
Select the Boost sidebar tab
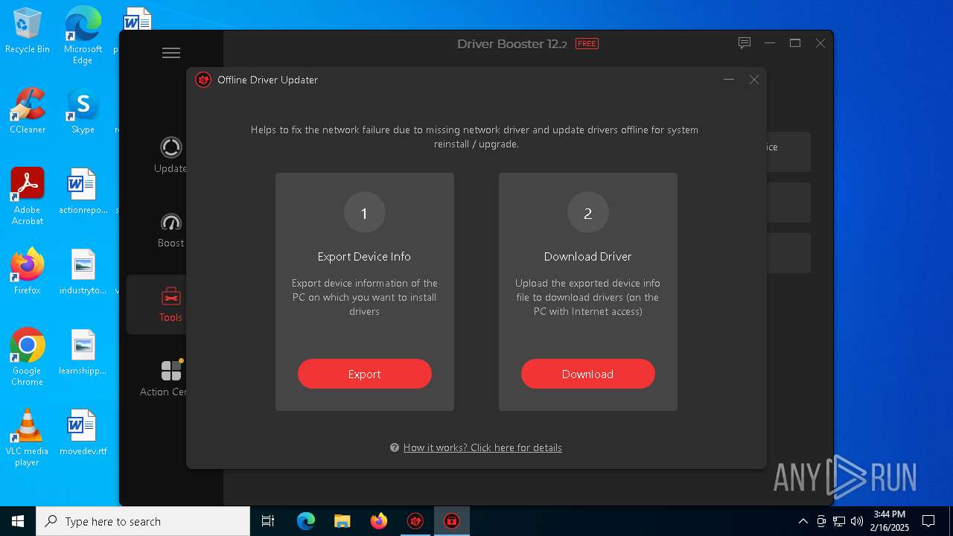point(170,230)
